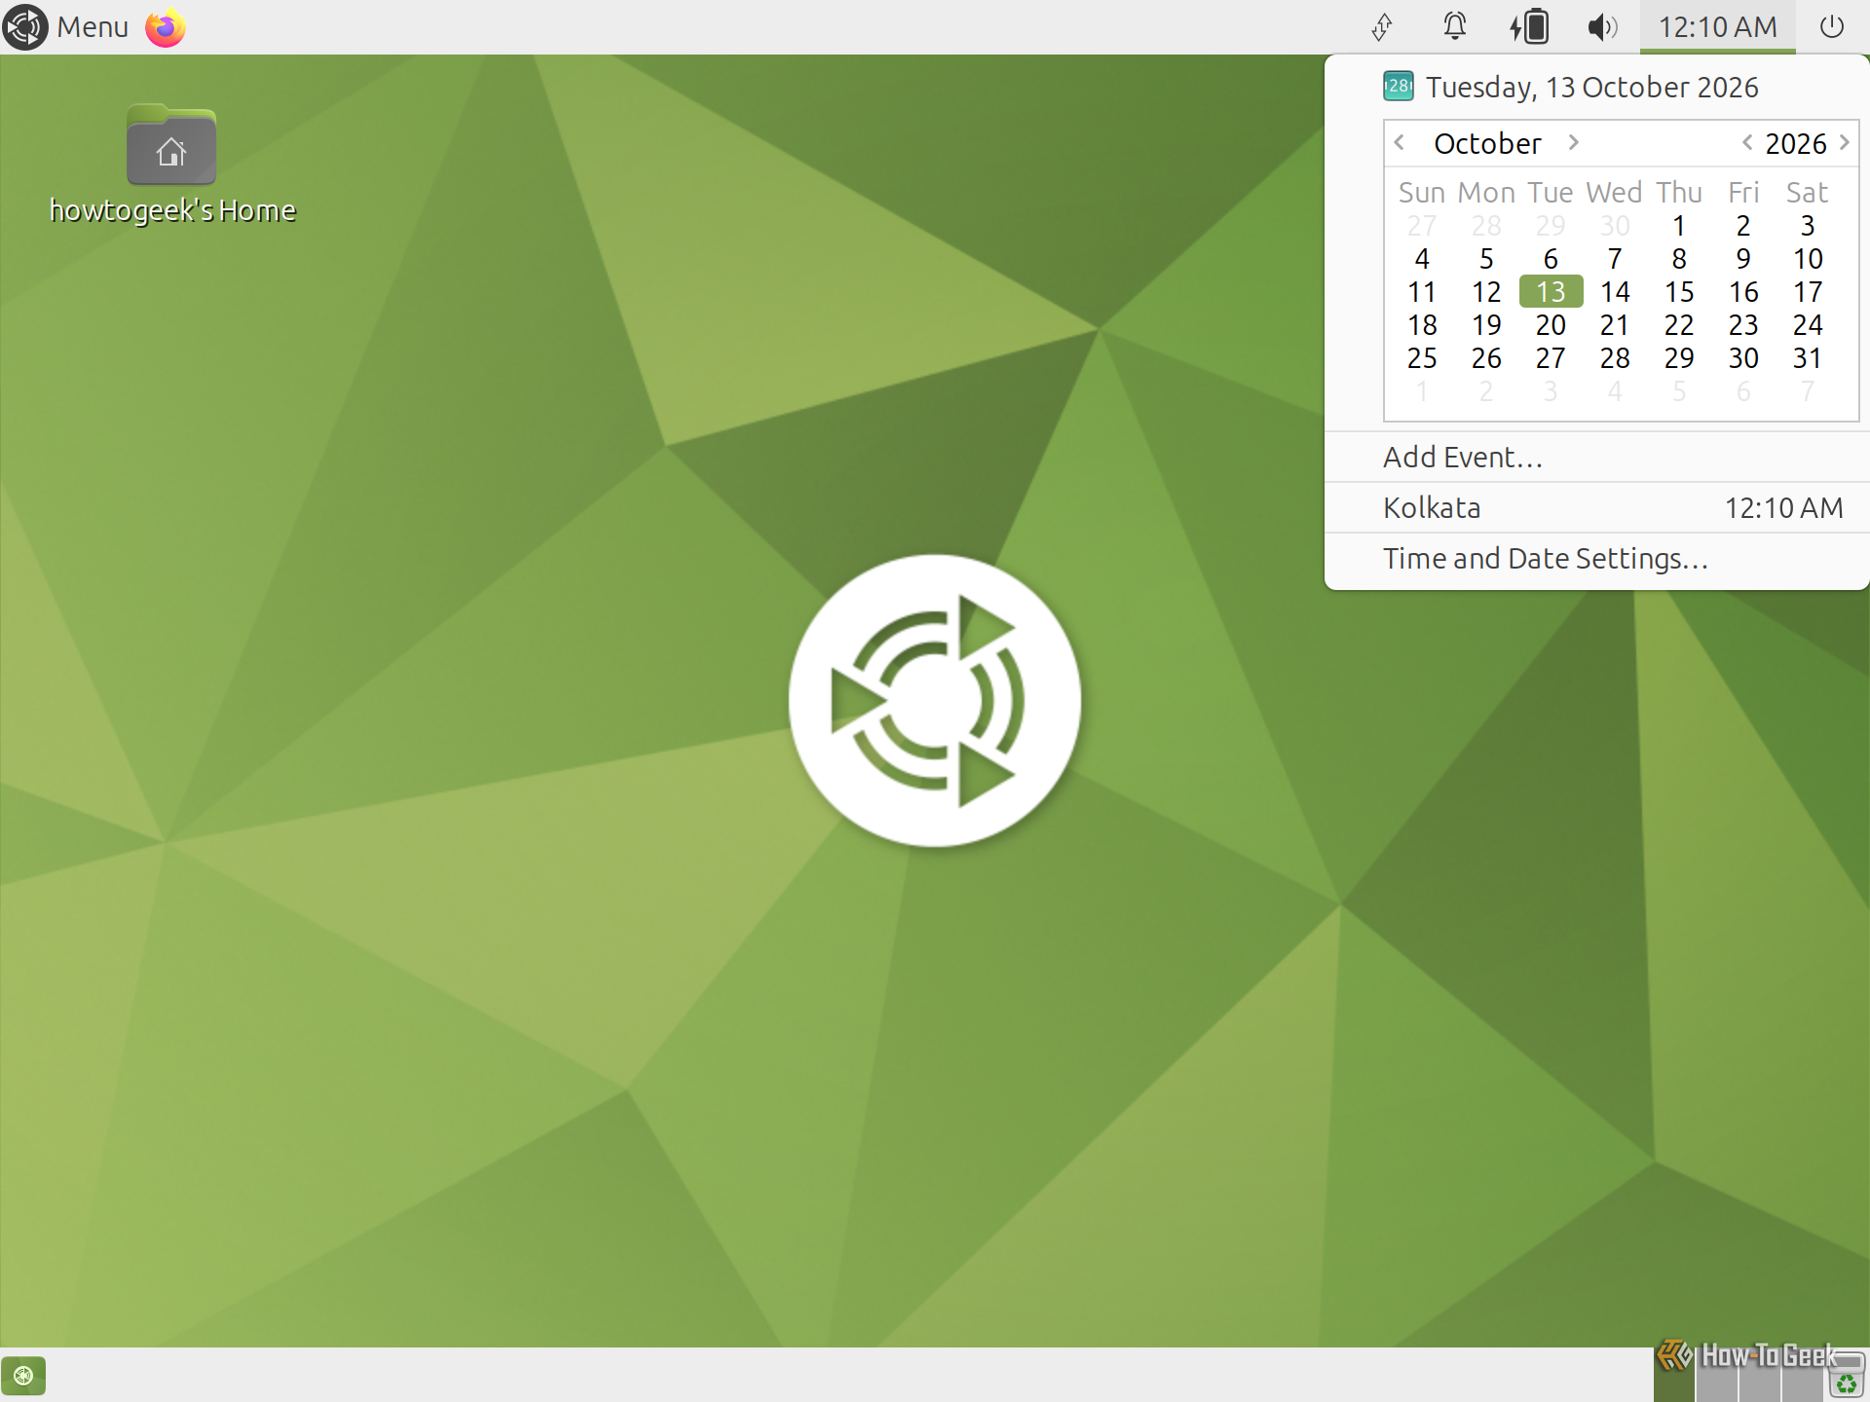This screenshot has height=1402, width=1870.
Task: Choose Add Event… in the calendar menu
Action: 1597,457
